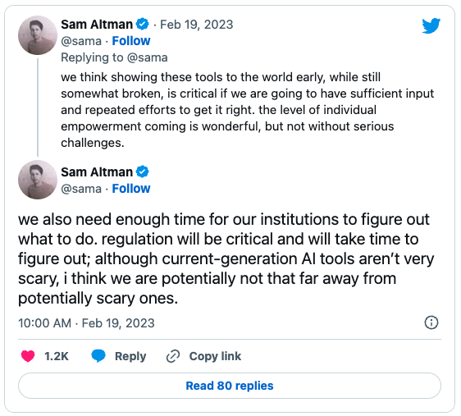This screenshot has width=461, height=416.
Task: Open the Read 80 replies button
Action: [x=230, y=386]
